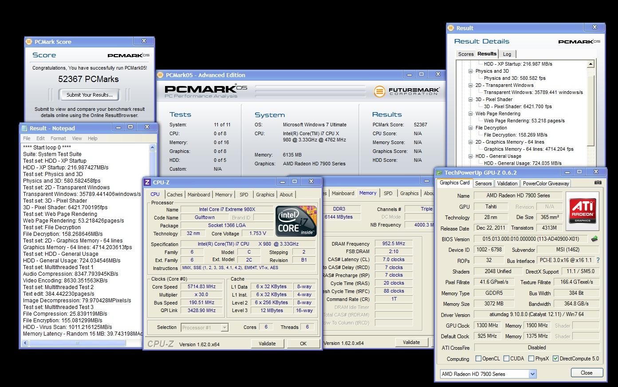This screenshot has height=387, width=618.
Task: Click the Web Page Rendering: 53.218 pages/s row
Action: pyautogui.click(x=524, y=121)
